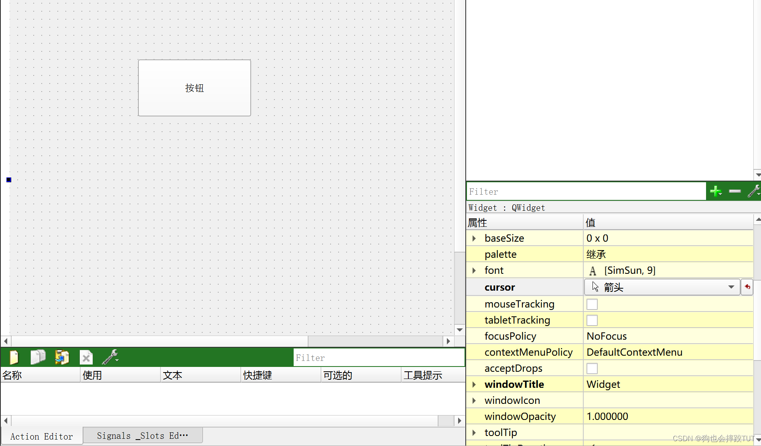Screen dimensions: 761x446
Task: Open Action Editor configure wrench
Action: click(x=110, y=357)
